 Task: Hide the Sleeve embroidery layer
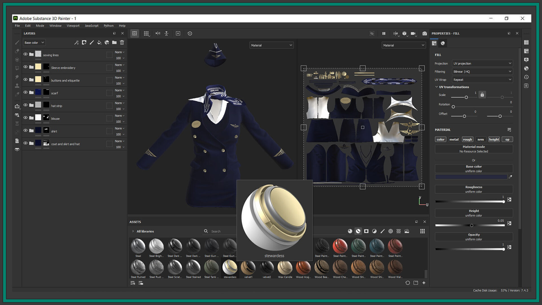25,67
